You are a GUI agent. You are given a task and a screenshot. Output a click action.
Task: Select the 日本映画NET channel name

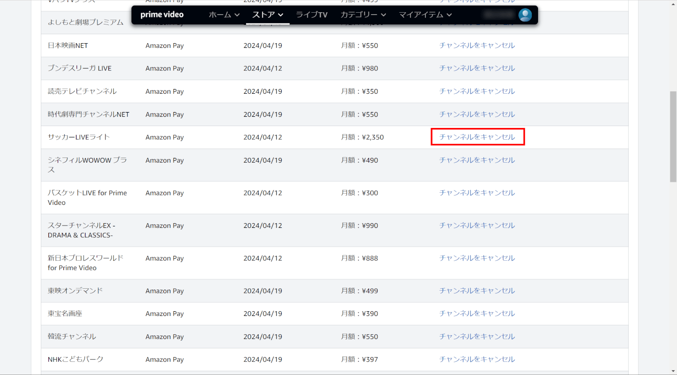[x=68, y=45]
